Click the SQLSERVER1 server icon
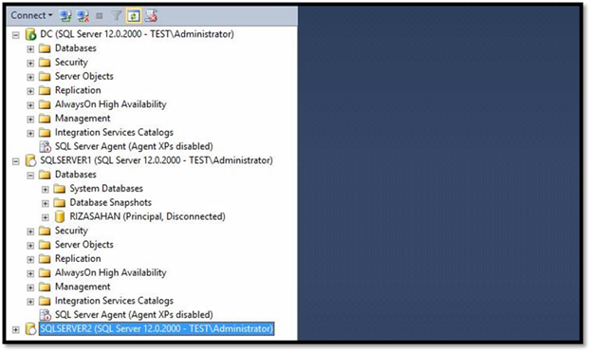Image resolution: width=591 pixels, height=352 pixels. point(30,160)
